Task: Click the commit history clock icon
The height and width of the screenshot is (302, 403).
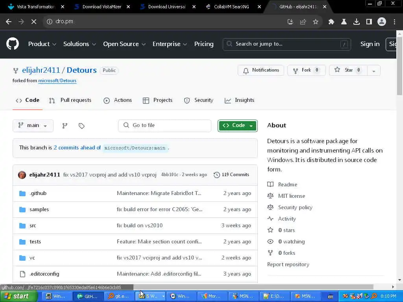Action: point(217,175)
